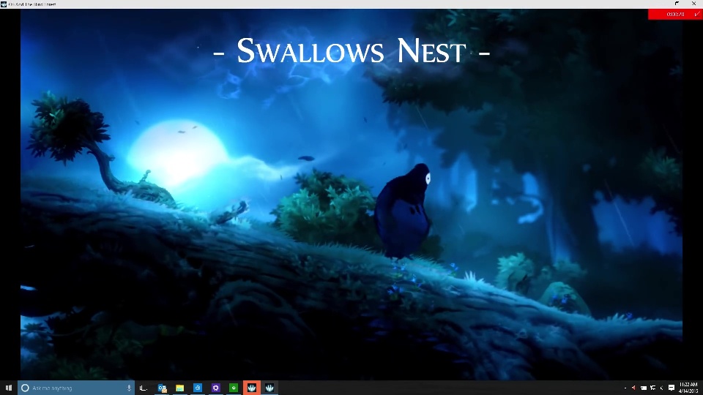
Task: Open the green Xbox app taskbar icon
Action: (x=234, y=388)
